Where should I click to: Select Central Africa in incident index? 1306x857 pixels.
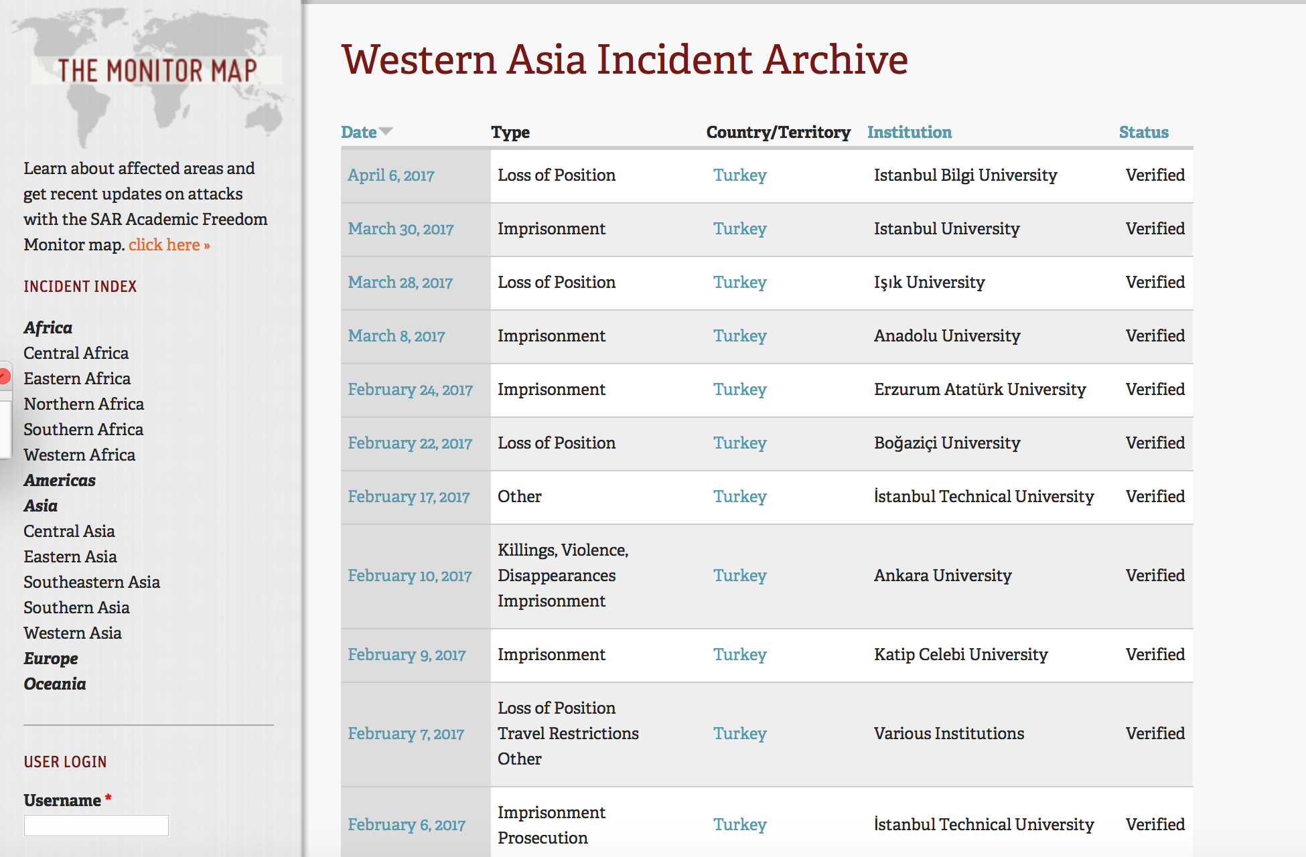pos(76,354)
